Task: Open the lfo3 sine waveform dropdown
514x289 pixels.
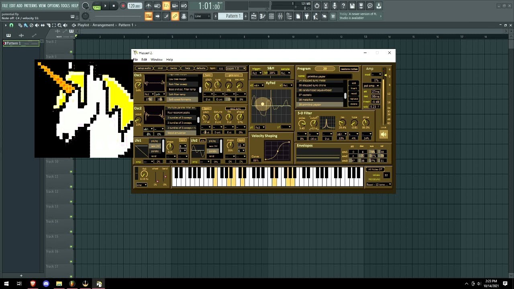Action: click(141, 185)
